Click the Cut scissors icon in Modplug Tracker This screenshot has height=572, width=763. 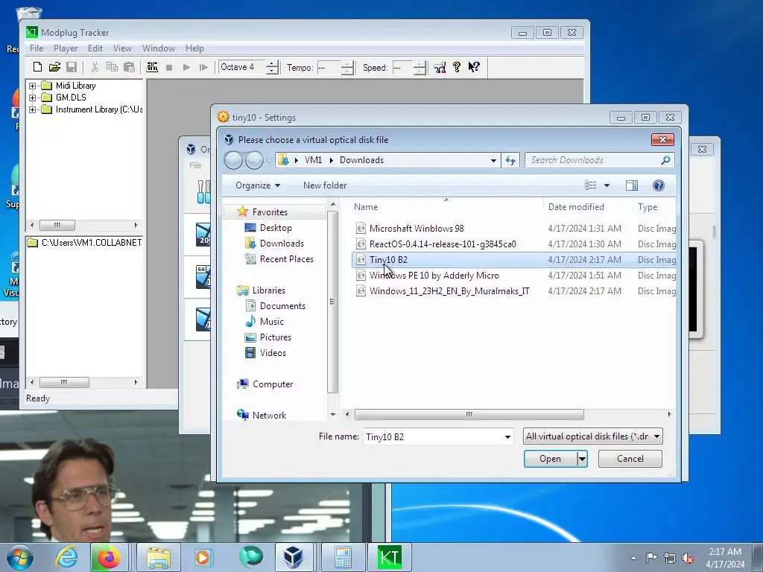(x=95, y=67)
